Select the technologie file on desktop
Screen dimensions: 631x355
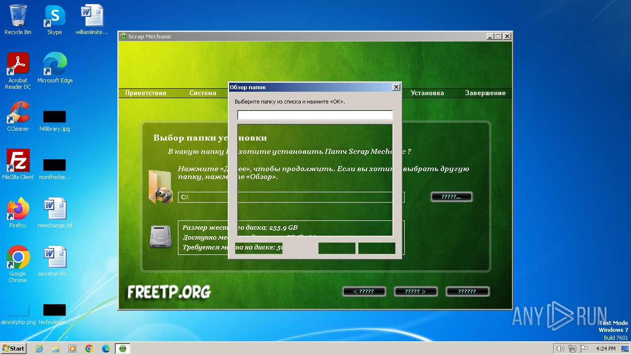[x=55, y=315]
